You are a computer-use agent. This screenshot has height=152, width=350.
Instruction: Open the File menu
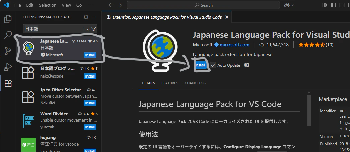18,5
